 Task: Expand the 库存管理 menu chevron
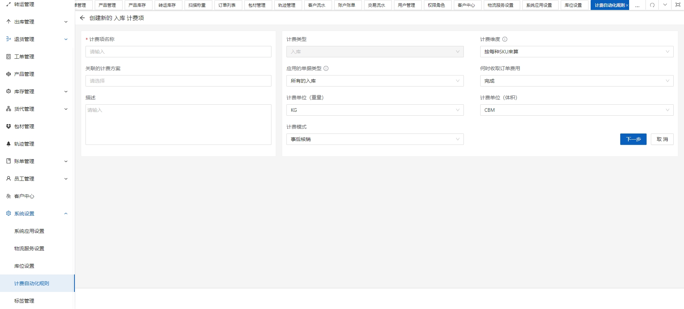tap(66, 91)
